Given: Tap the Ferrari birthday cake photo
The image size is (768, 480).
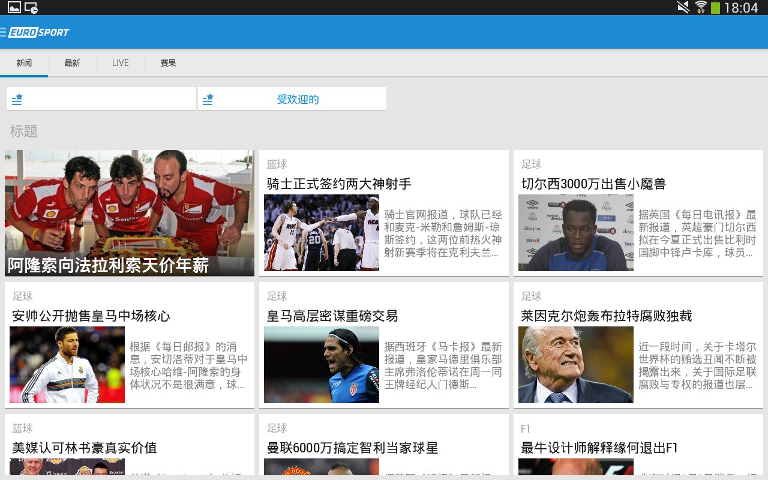Looking at the screenshot, I should [130, 213].
